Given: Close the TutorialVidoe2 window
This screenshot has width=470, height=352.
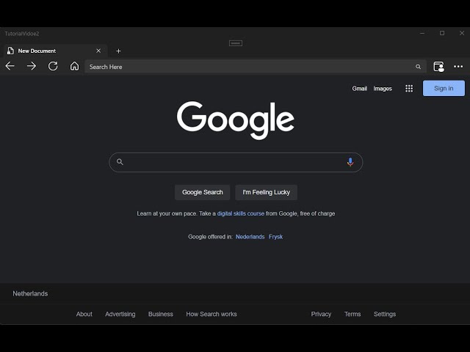Looking at the screenshot, I should 462,33.
